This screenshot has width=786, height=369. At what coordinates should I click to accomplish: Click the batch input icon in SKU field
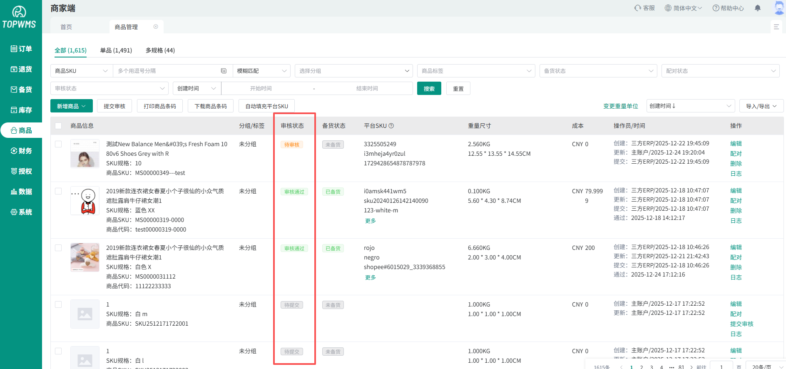[224, 71]
